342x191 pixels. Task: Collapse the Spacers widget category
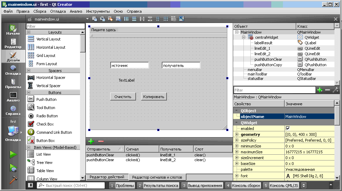[x=28, y=71]
